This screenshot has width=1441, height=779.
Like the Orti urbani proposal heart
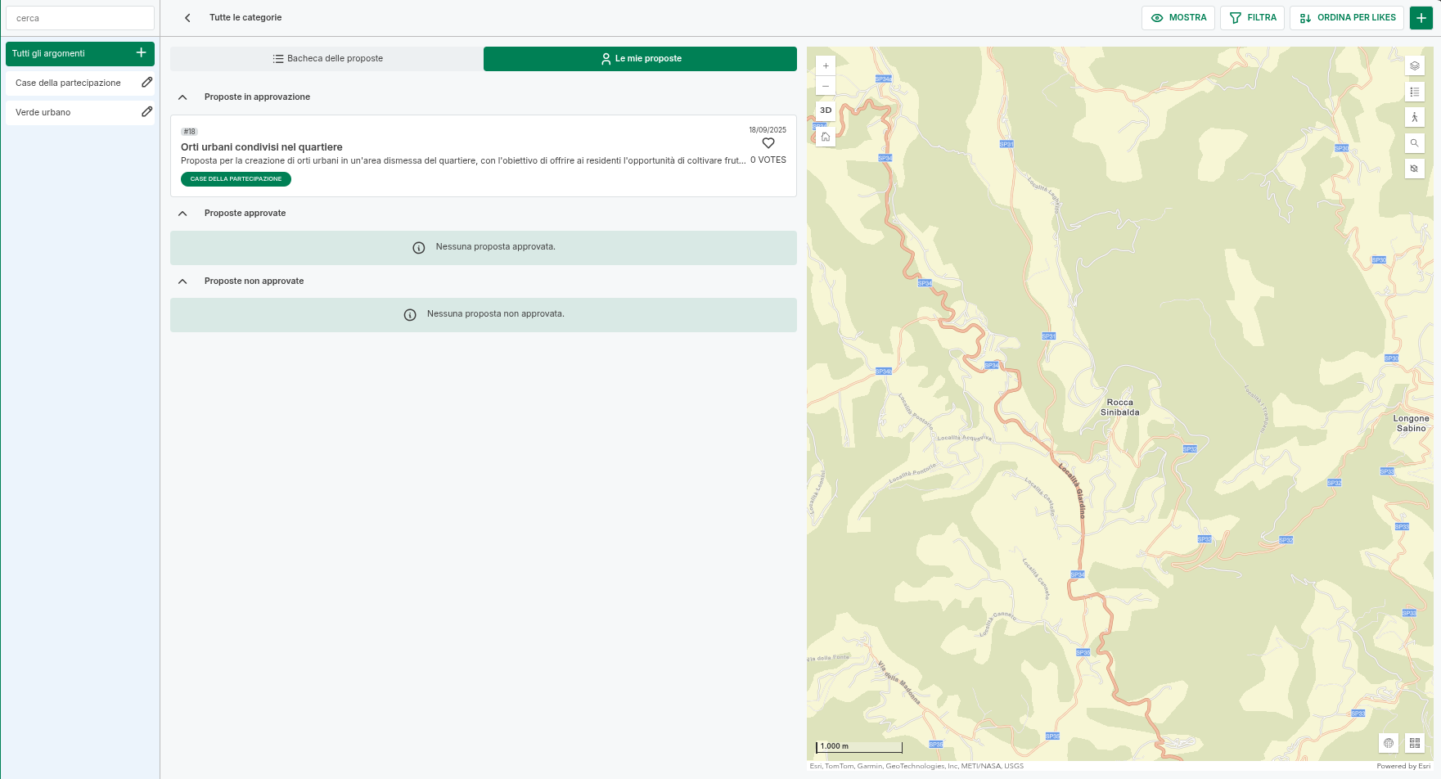(768, 143)
